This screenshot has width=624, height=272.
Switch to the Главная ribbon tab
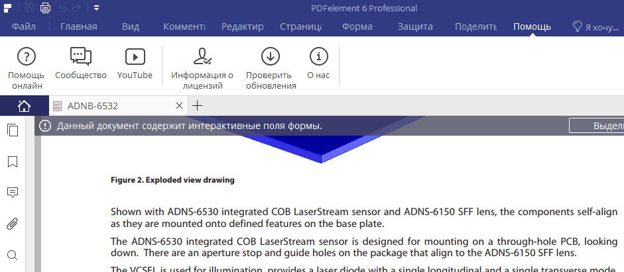[x=79, y=27]
